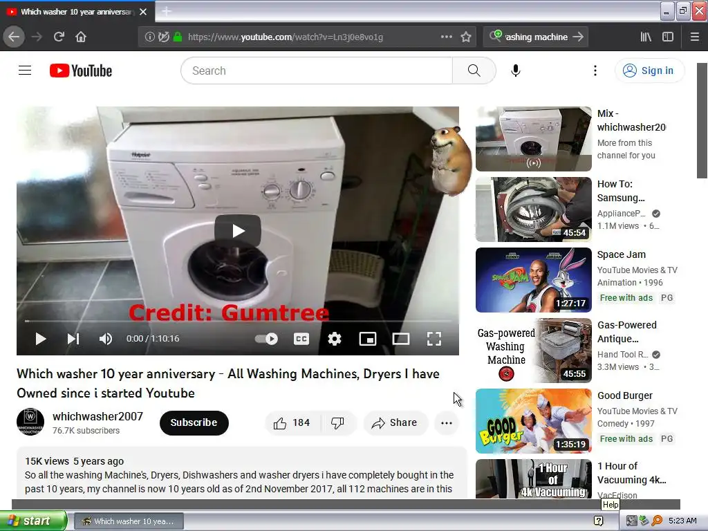The image size is (708, 531).
Task: Open a new browser tab
Action: (166, 11)
